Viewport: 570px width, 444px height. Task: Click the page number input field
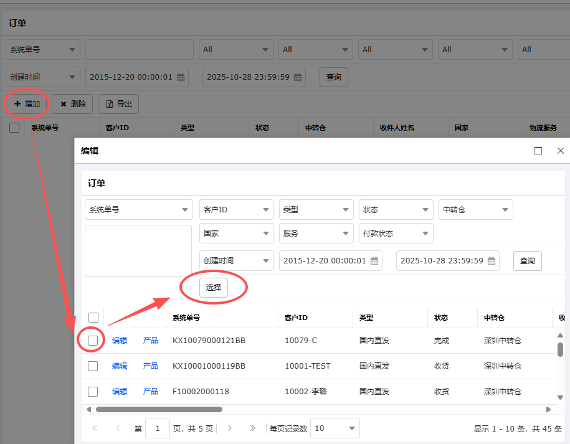(x=158, y=428)
